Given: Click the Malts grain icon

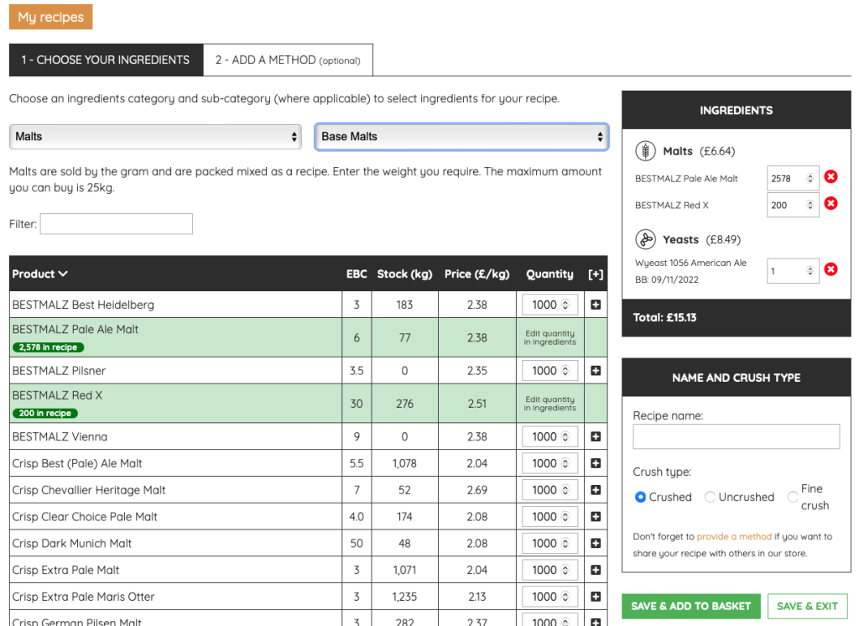Looking at the screenshot, I should click(645, 151).
